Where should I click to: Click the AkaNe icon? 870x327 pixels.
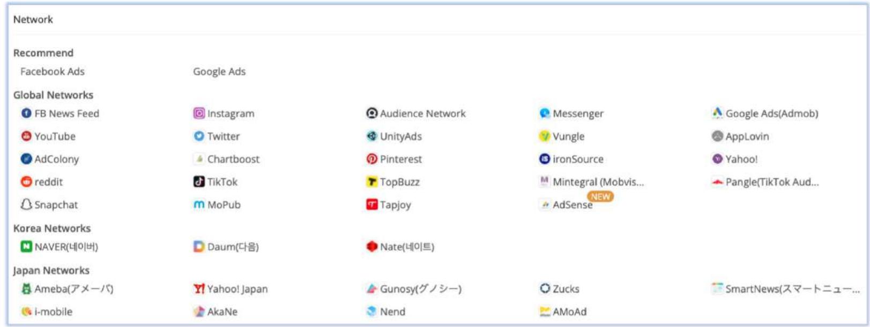pos(199,311)
